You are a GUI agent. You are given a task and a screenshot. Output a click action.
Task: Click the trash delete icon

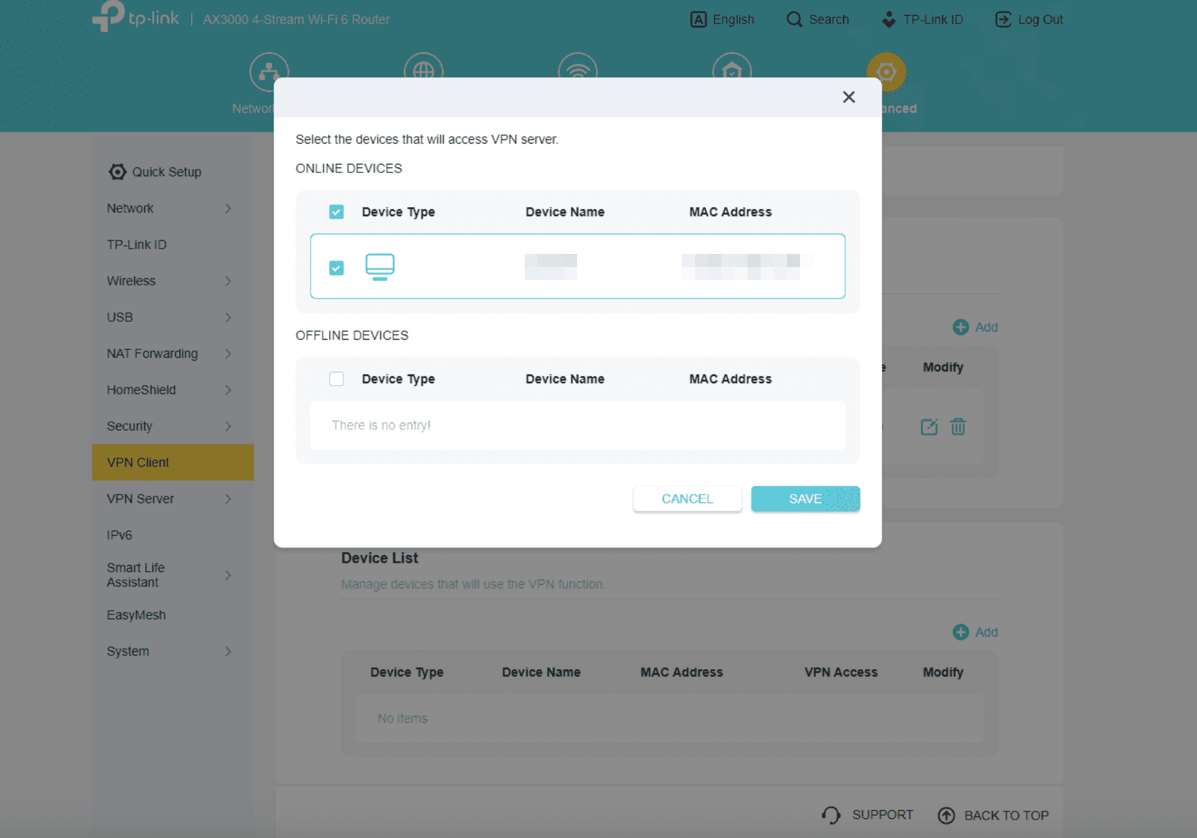[x=958, y=427]
